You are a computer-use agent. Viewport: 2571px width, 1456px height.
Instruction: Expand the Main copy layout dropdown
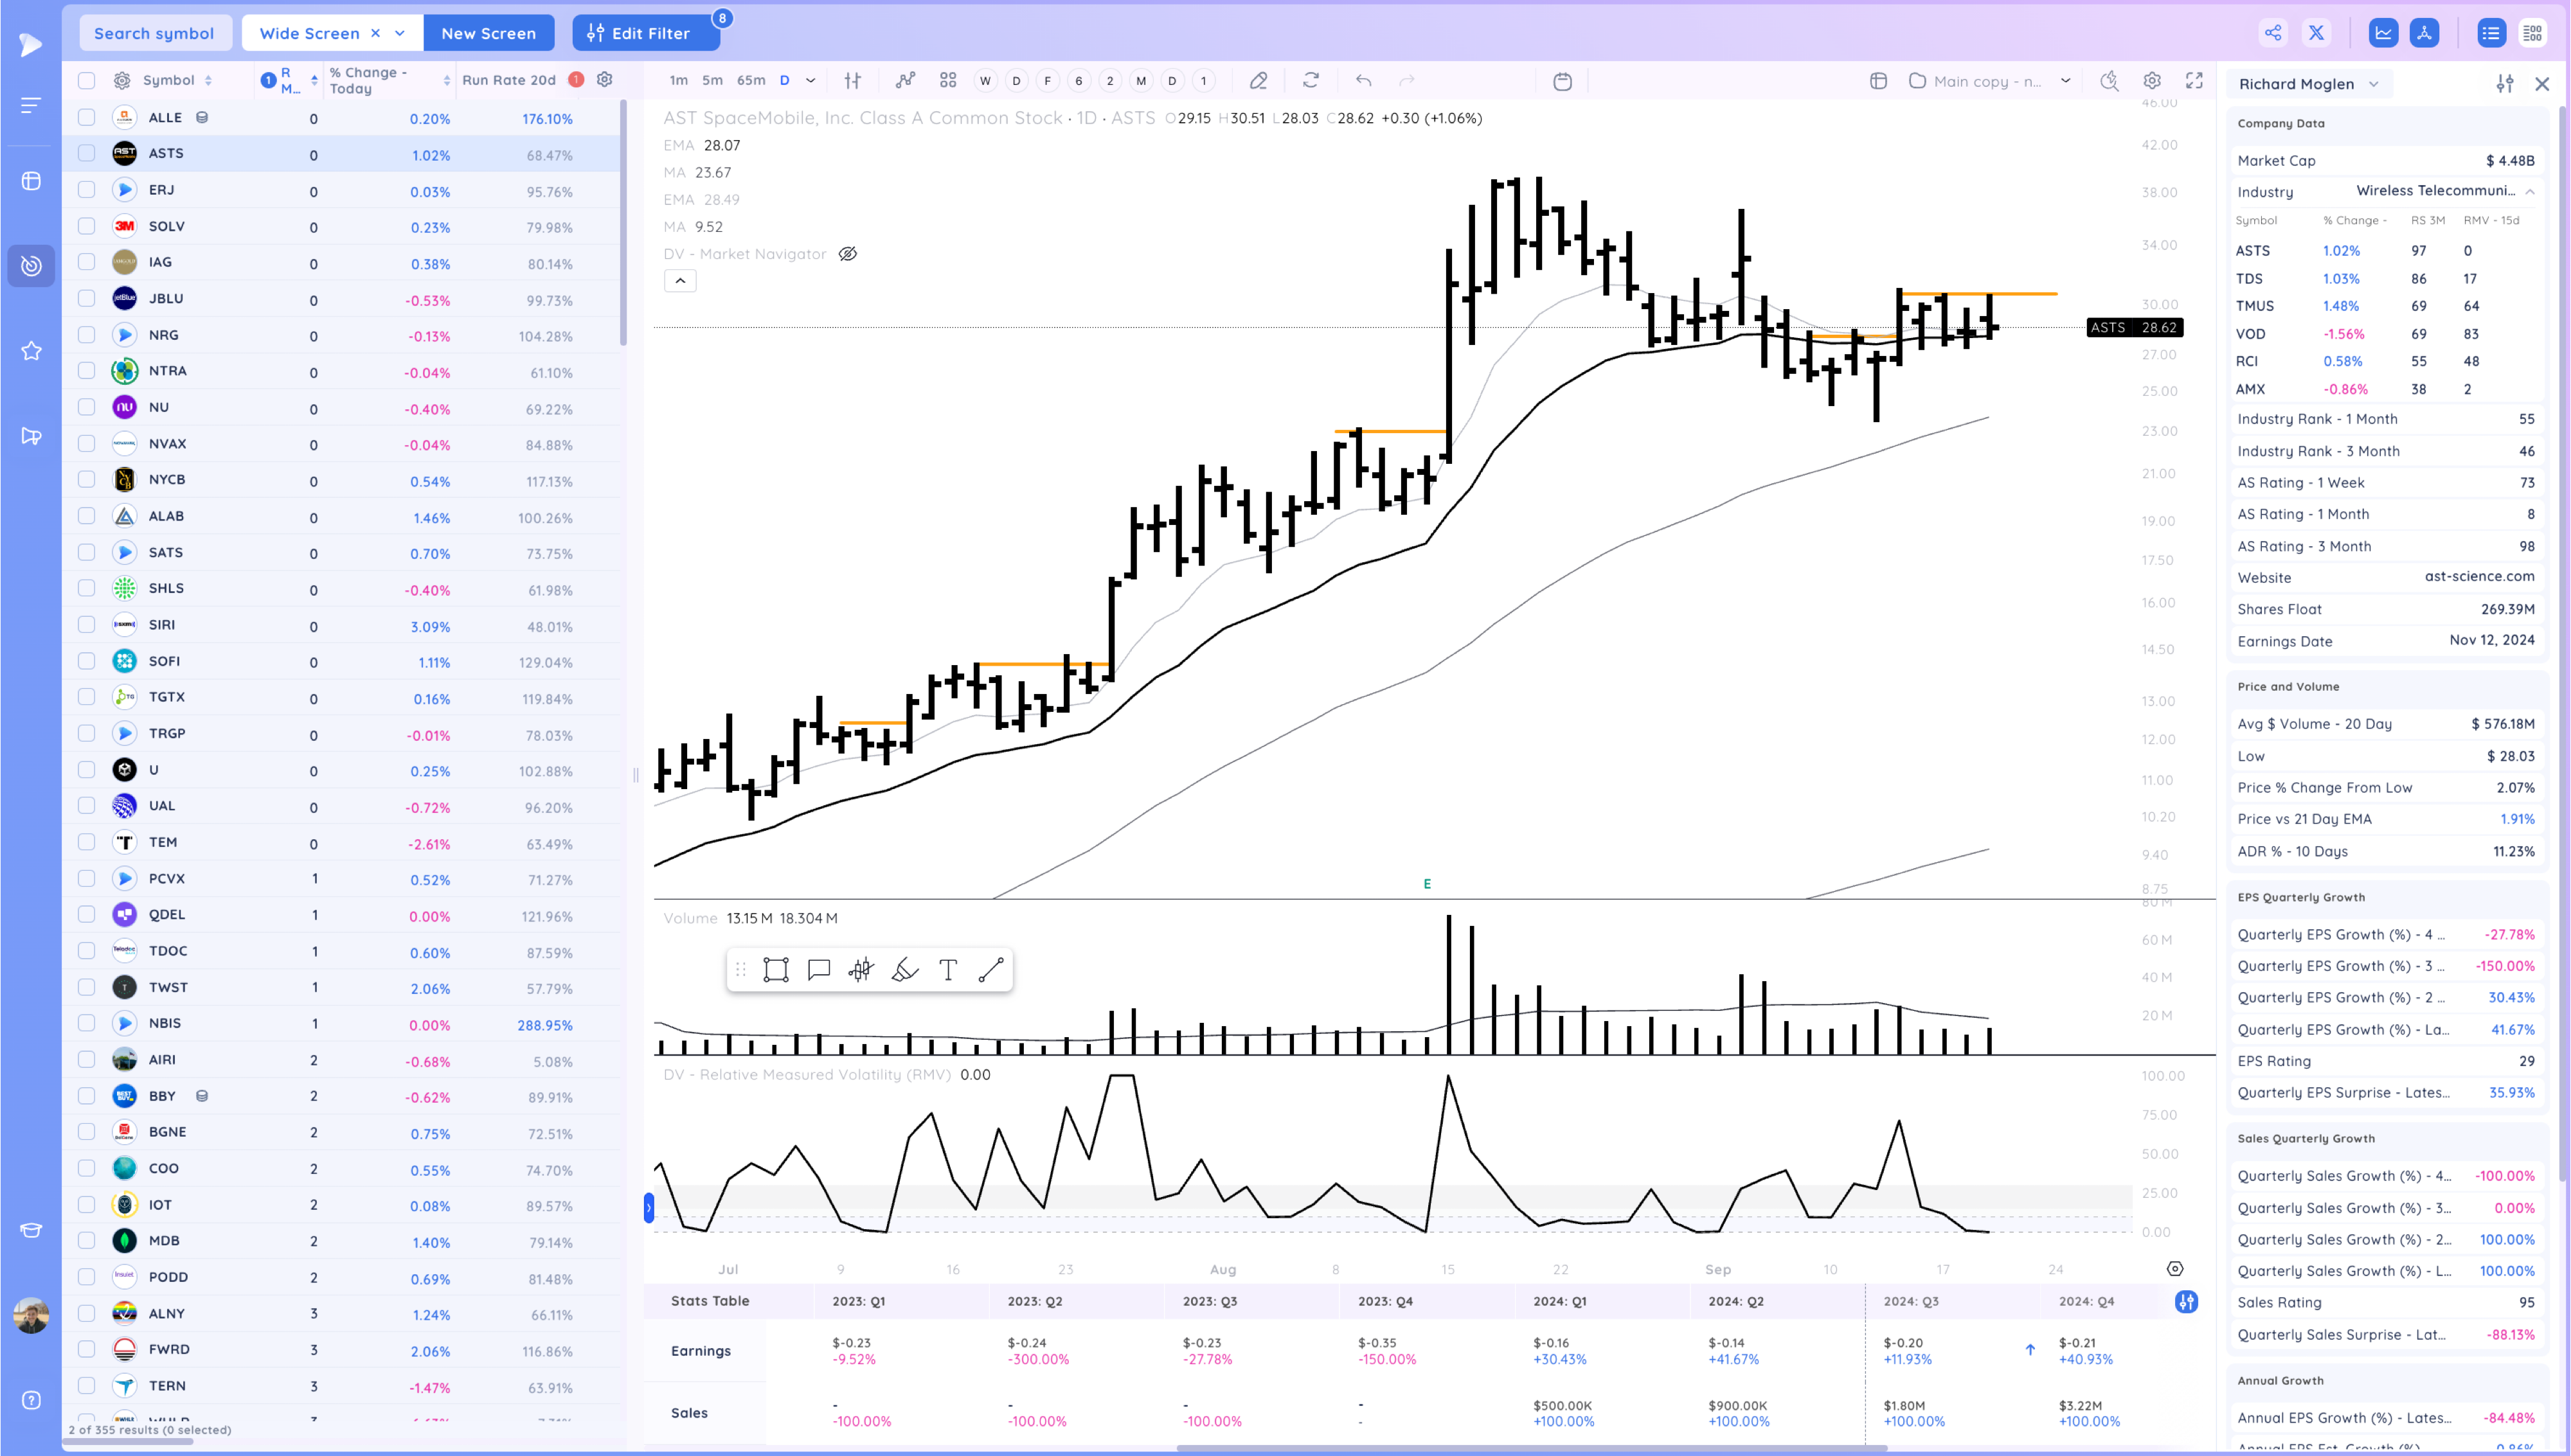point(2066,81)
